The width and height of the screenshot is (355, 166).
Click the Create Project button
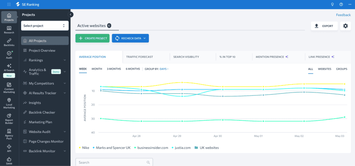coord(92,38)
